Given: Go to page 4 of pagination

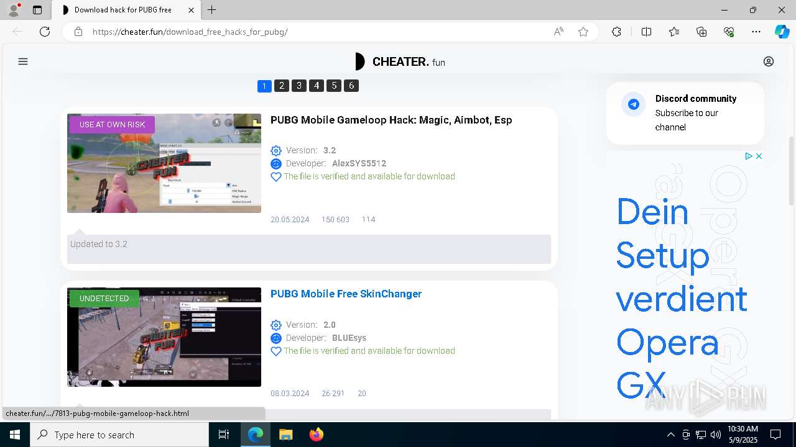Looking at the screenshot, I should 317,86.
